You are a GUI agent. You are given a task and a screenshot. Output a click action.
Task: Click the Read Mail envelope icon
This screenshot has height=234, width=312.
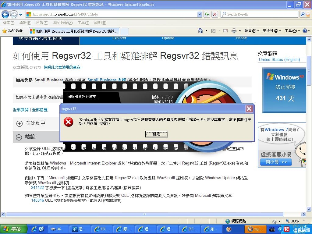pyautogui.click(x=225, y=31)
